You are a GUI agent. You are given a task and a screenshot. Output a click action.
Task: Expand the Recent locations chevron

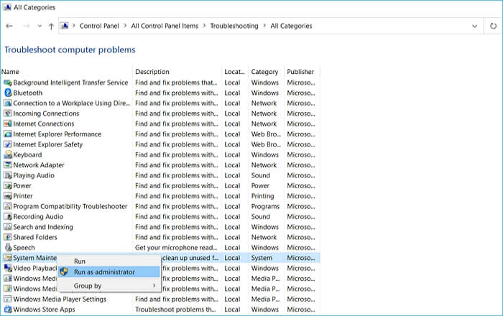tap(39, 26)
